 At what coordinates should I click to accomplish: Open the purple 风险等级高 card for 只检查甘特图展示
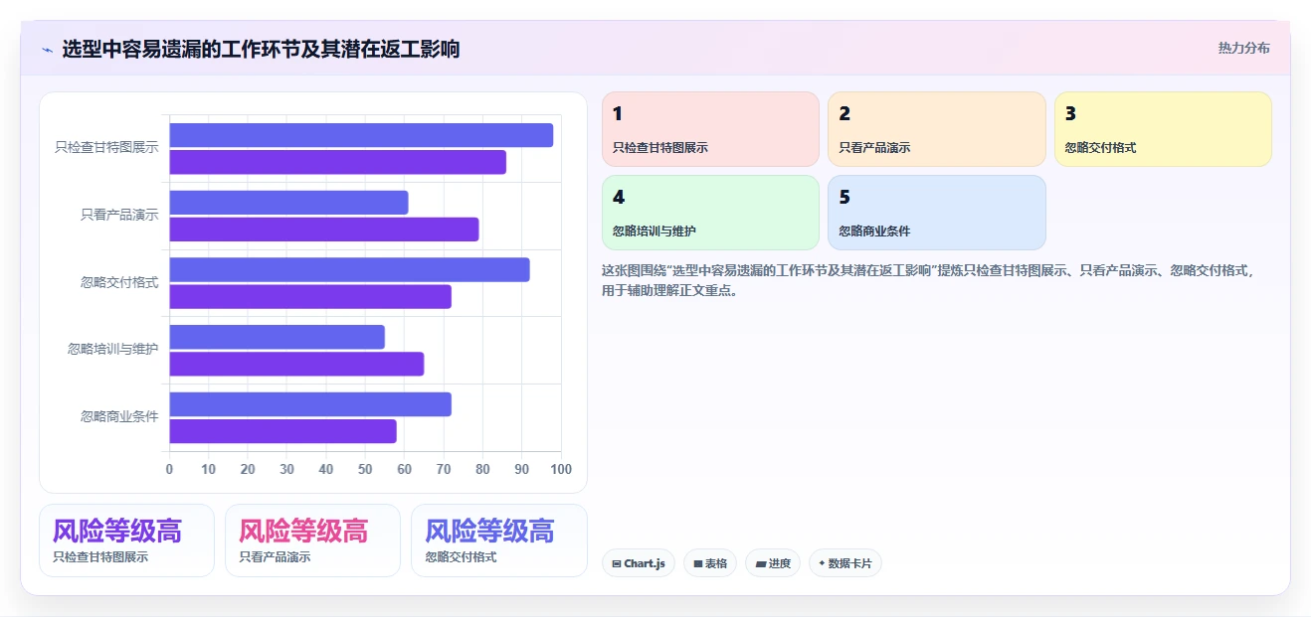pos(126,540)
